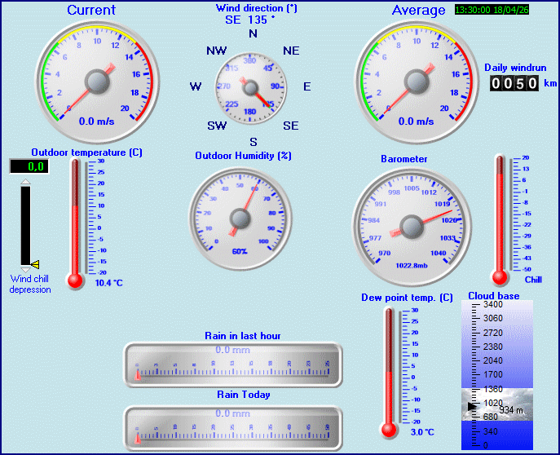Click the Cloud base altitude chart
The image size is (560, 455).
(x=496, y=373)
